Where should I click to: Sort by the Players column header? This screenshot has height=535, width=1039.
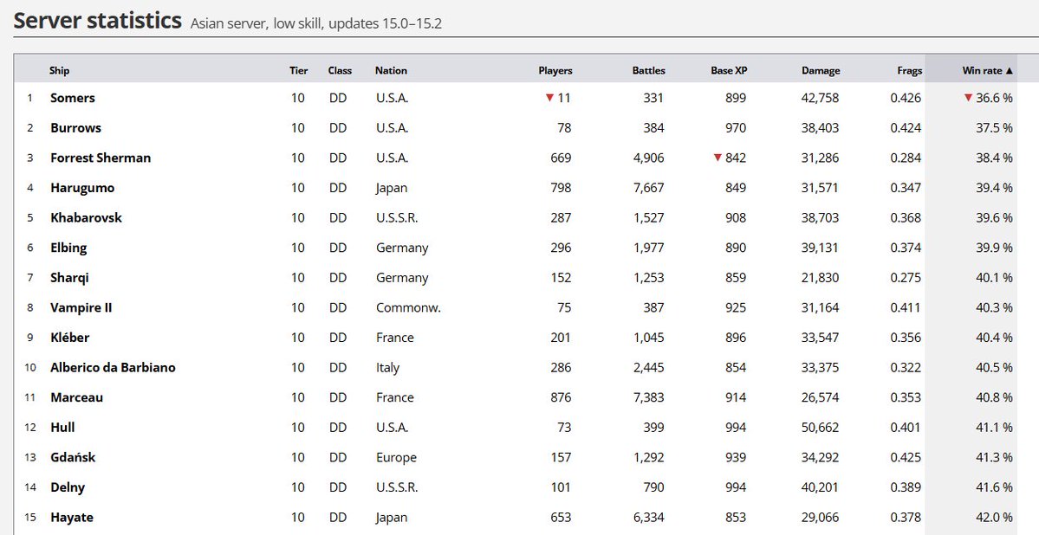pos(555,70)
